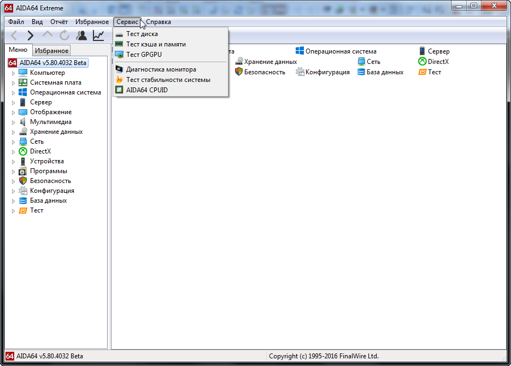Expand the Отображение tree node
Viewport: 511px width, 366px height.
click(x=13, y=113)
